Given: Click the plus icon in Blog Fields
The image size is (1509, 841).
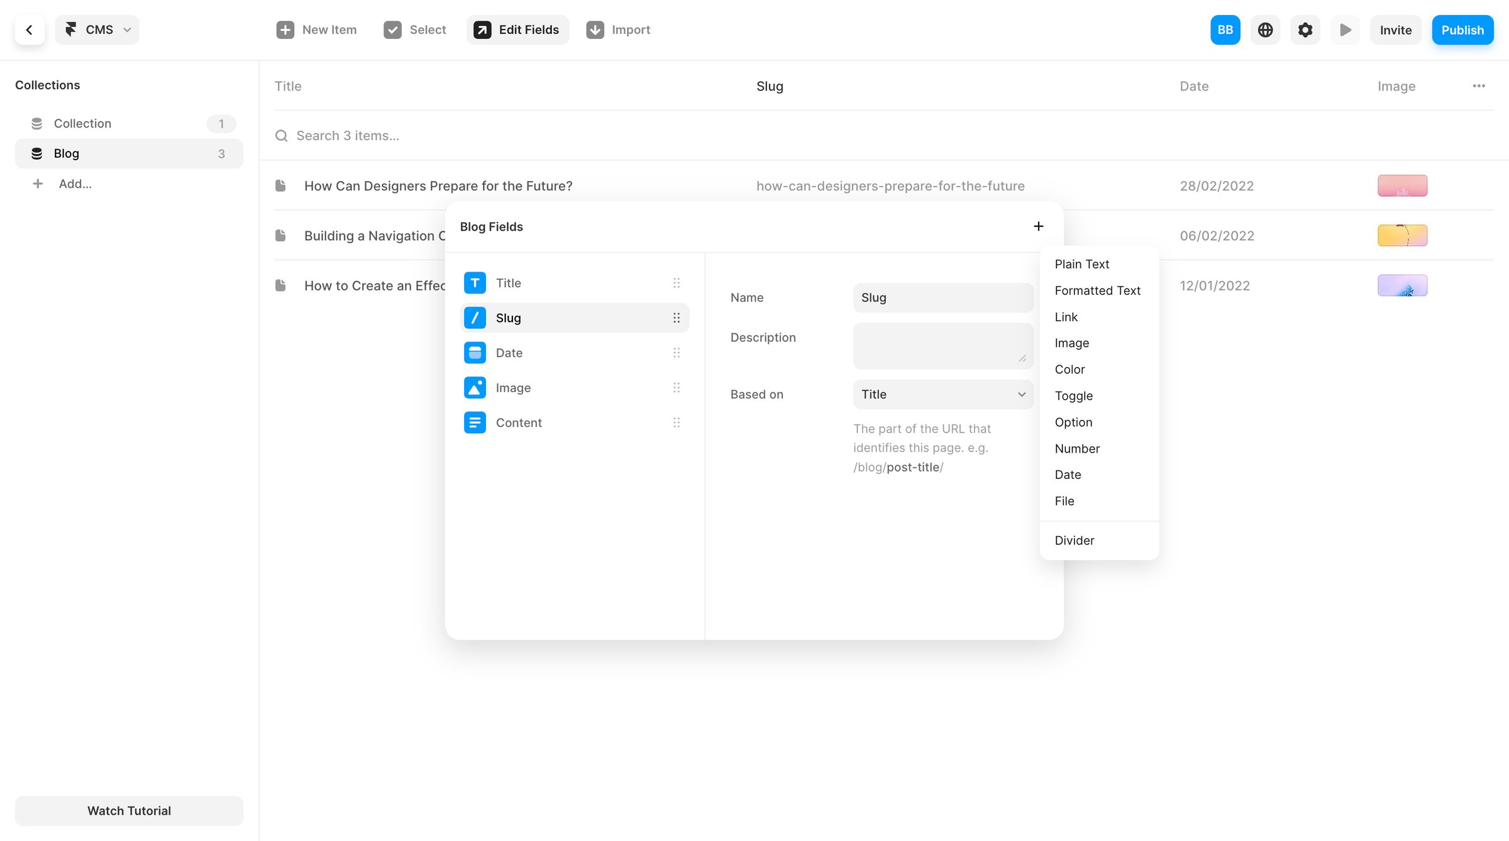Looking at the screenshot, I should point(1039,226).
